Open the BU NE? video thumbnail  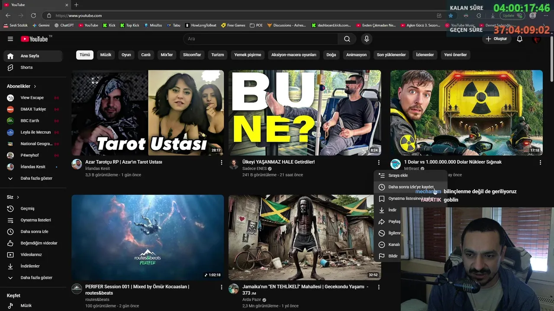coord(305,113)
